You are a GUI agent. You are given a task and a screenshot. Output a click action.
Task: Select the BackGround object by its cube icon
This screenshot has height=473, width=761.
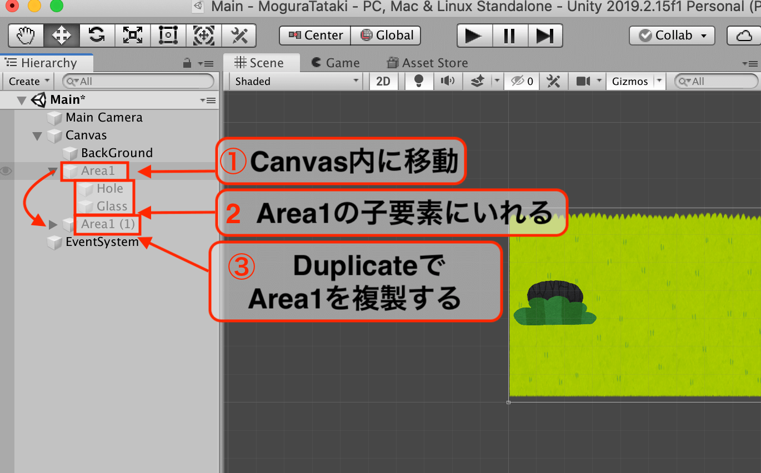[x=70, y=153]
